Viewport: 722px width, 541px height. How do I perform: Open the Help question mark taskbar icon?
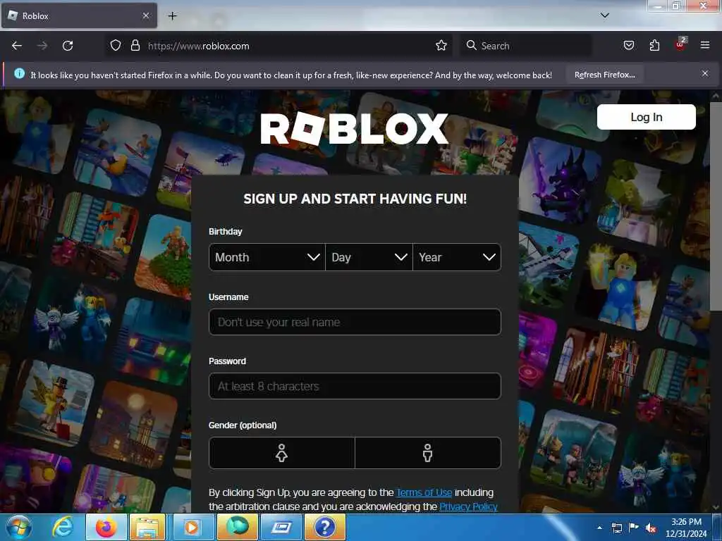pyautogui.click(x=324, y=527)
